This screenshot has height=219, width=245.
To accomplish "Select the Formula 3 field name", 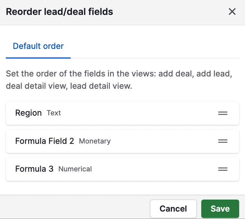I will [x=34, y=169].
